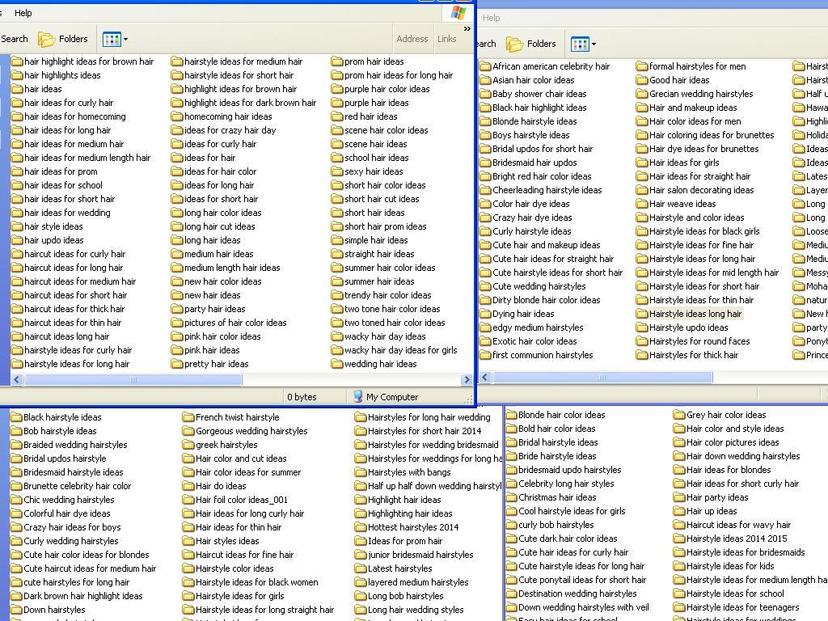The height and width of the screenshot is (621, 828).
Task: Click Folders button in front window toolbar
Action: tap(63, 39)
